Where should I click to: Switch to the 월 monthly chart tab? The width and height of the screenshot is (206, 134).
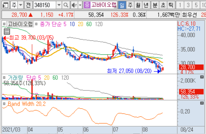138,5
